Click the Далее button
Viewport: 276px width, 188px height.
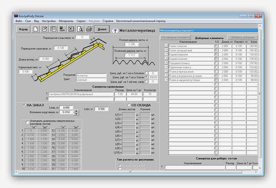pyautogui.click(x=102, y=29)
